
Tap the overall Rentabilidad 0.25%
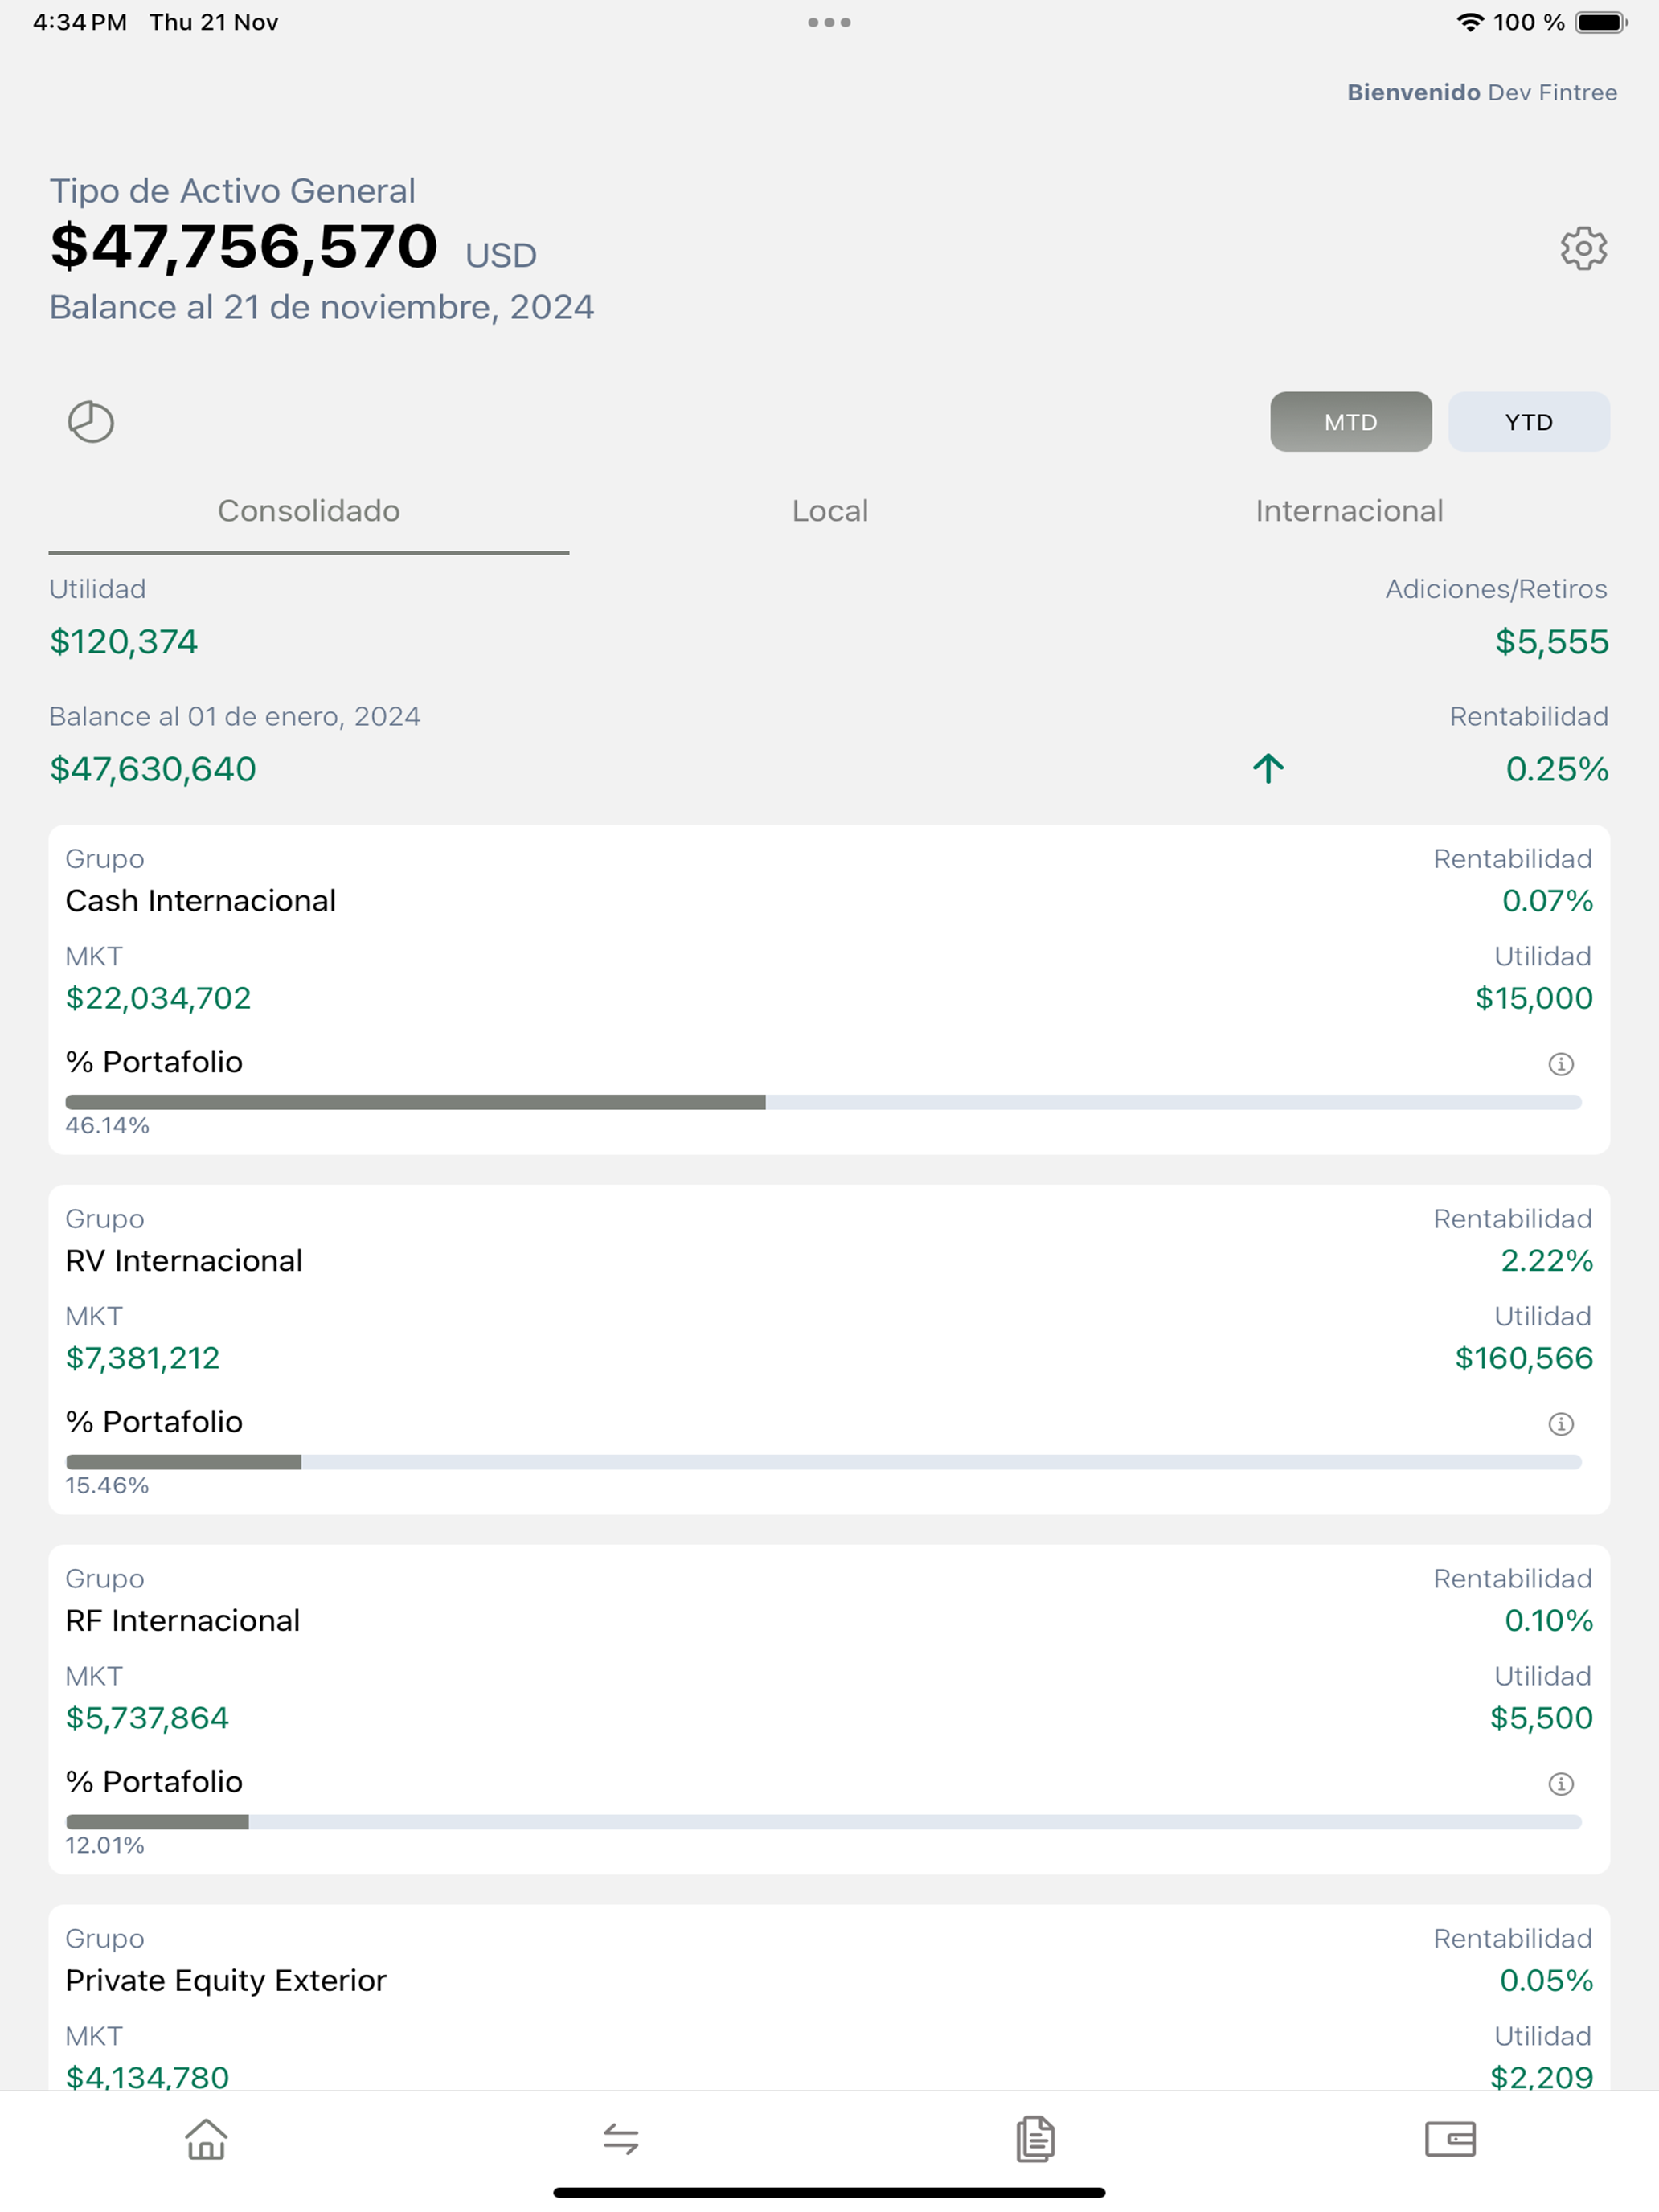pos(1557,769)
